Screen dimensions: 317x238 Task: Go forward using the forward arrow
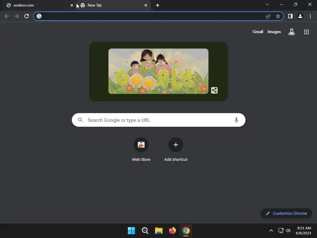tap(17, 16)
